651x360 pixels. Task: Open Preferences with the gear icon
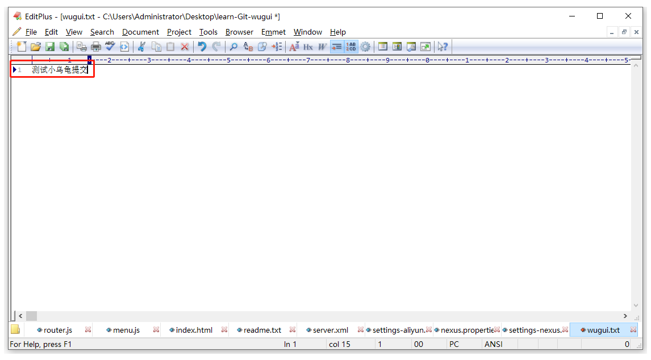[x=365, y=47]
